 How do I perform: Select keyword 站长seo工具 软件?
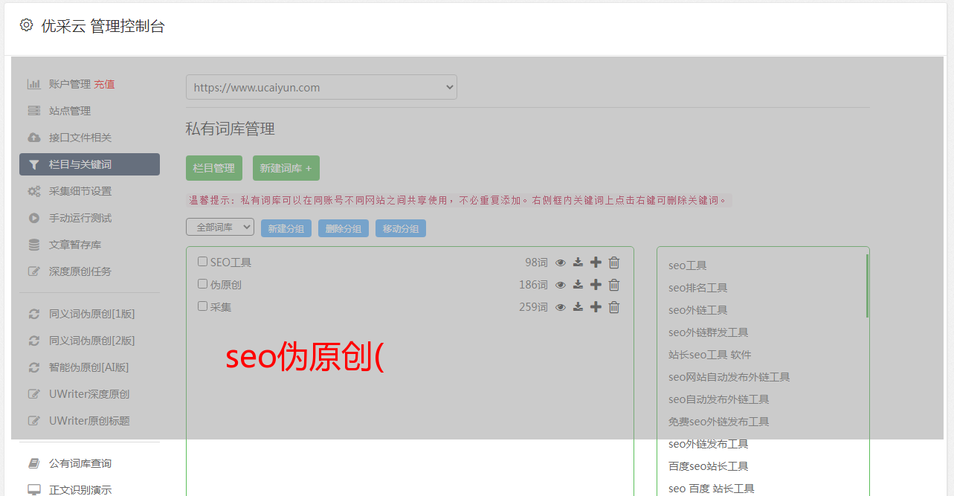point(709,355)
